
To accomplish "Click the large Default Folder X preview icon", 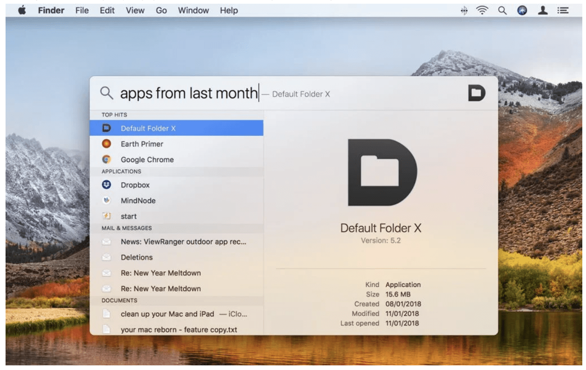I will [382, 173].
